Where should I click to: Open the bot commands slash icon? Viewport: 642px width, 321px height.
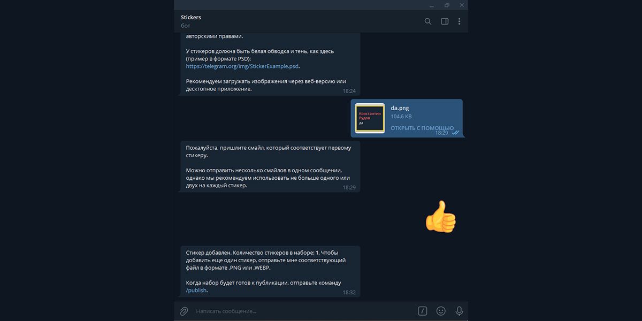tap(423, 311)
